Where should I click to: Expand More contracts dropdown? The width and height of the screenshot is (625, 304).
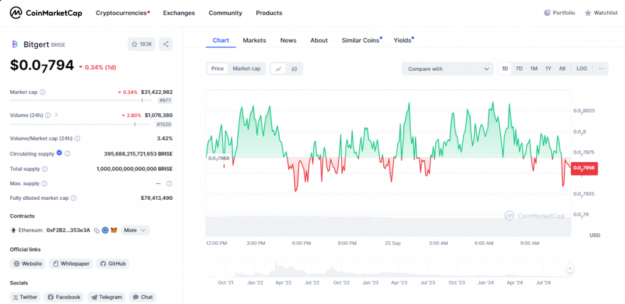click(x=135, y=230)
